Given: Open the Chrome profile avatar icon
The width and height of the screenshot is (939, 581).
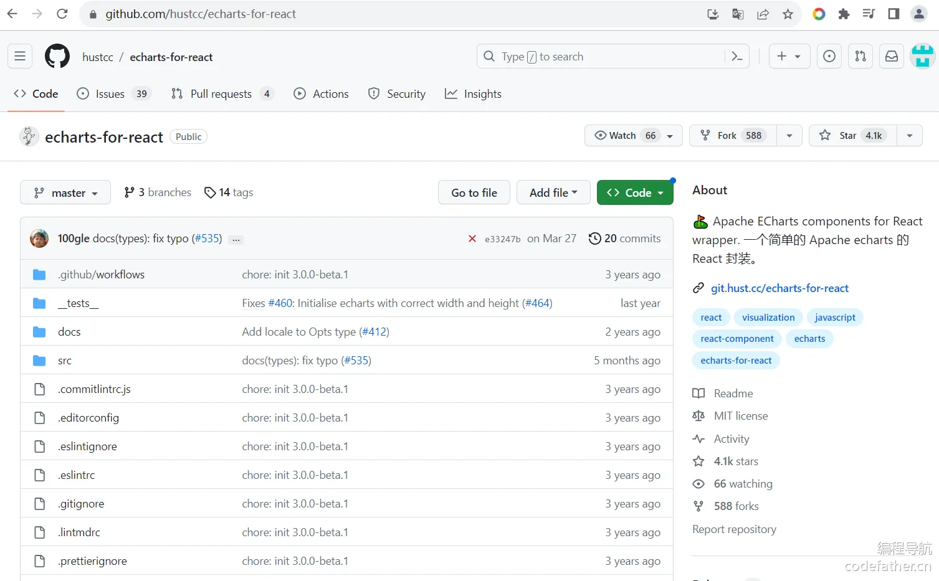Looking at the screenshot, I should [x=919, y=14].
